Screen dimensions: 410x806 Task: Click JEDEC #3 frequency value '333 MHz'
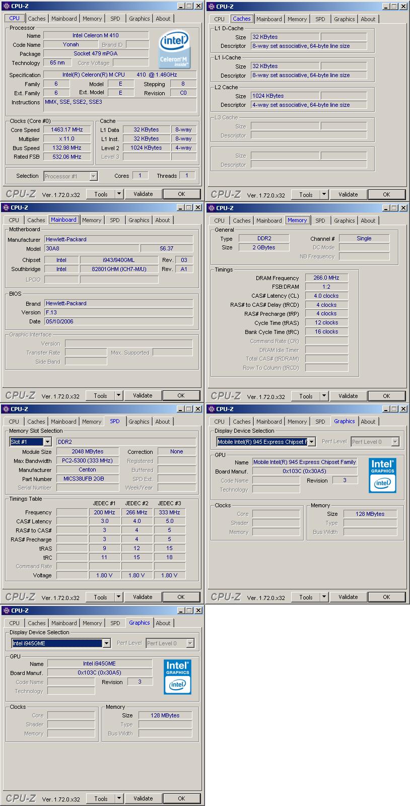coord(169,512)
